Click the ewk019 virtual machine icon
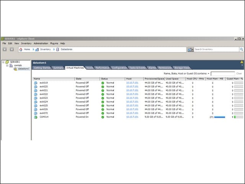The height and width of the screenshot is (184, 245). coord(36,83)
